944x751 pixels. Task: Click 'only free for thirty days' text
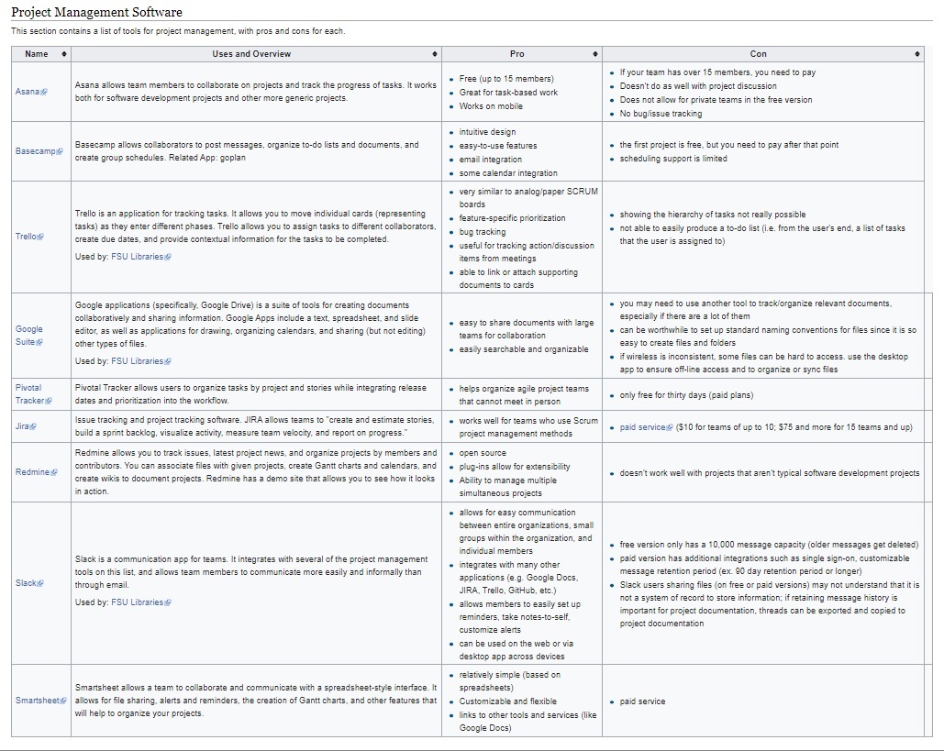click(686, 395)
